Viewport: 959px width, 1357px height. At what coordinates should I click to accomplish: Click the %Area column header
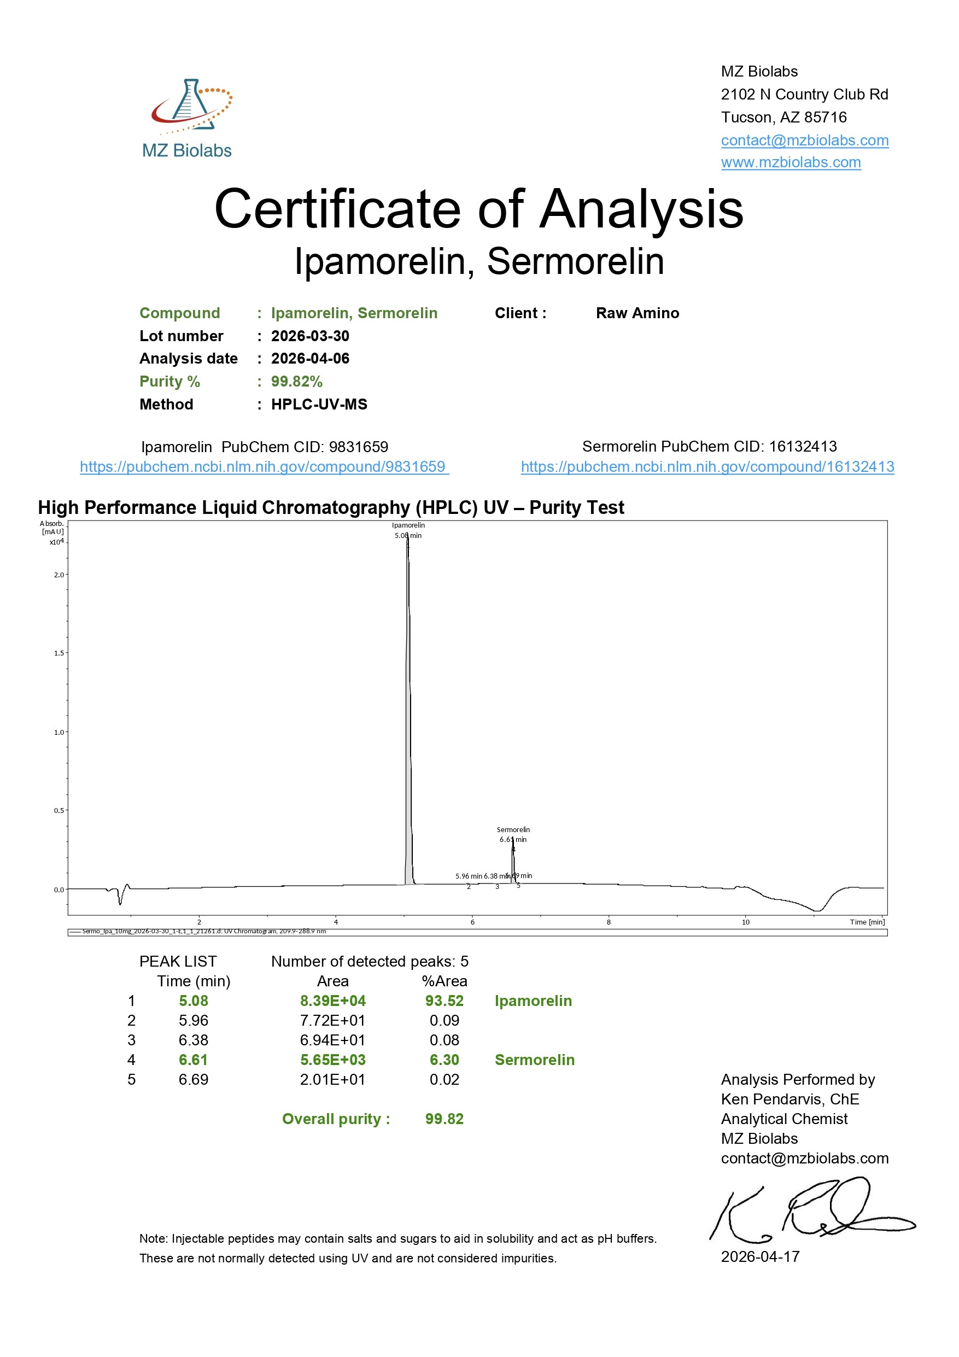(x=445, y=981)
